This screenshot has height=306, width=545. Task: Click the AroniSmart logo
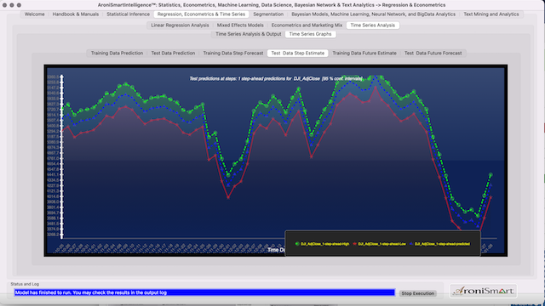tap(484, 291)
